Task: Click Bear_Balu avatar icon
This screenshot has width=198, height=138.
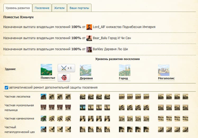Action: pyautogui.click(x=89, y=38)
